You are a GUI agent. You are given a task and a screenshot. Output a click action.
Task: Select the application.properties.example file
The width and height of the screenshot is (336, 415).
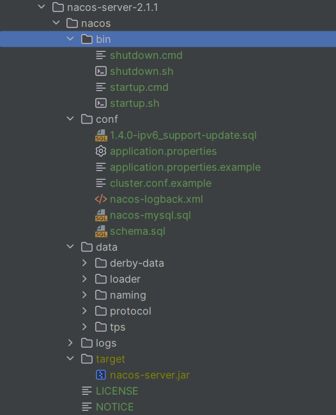[x=185, y=168]
